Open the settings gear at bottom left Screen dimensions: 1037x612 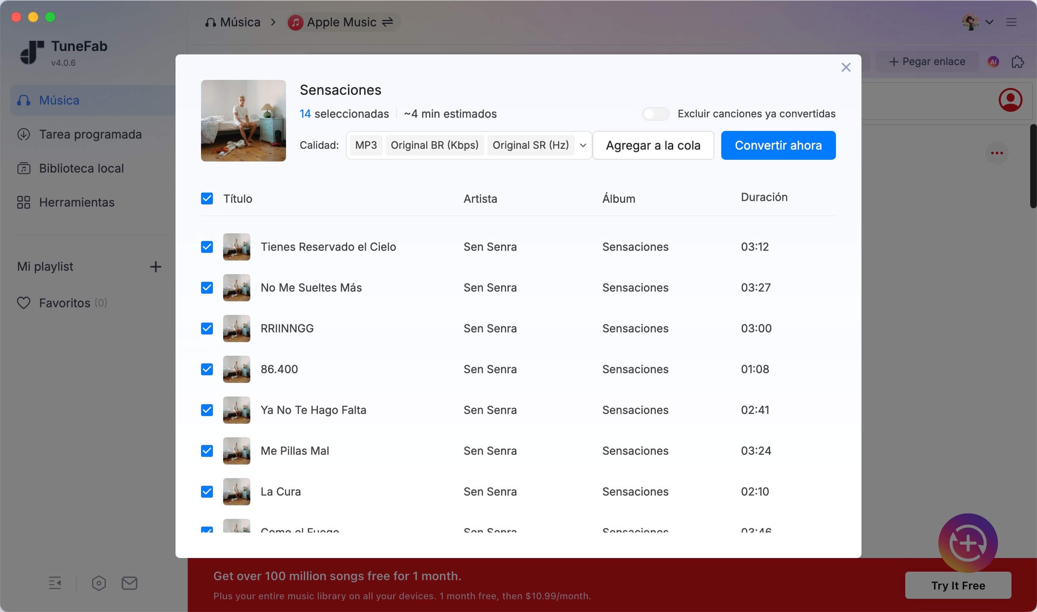(x=99, y=583)
